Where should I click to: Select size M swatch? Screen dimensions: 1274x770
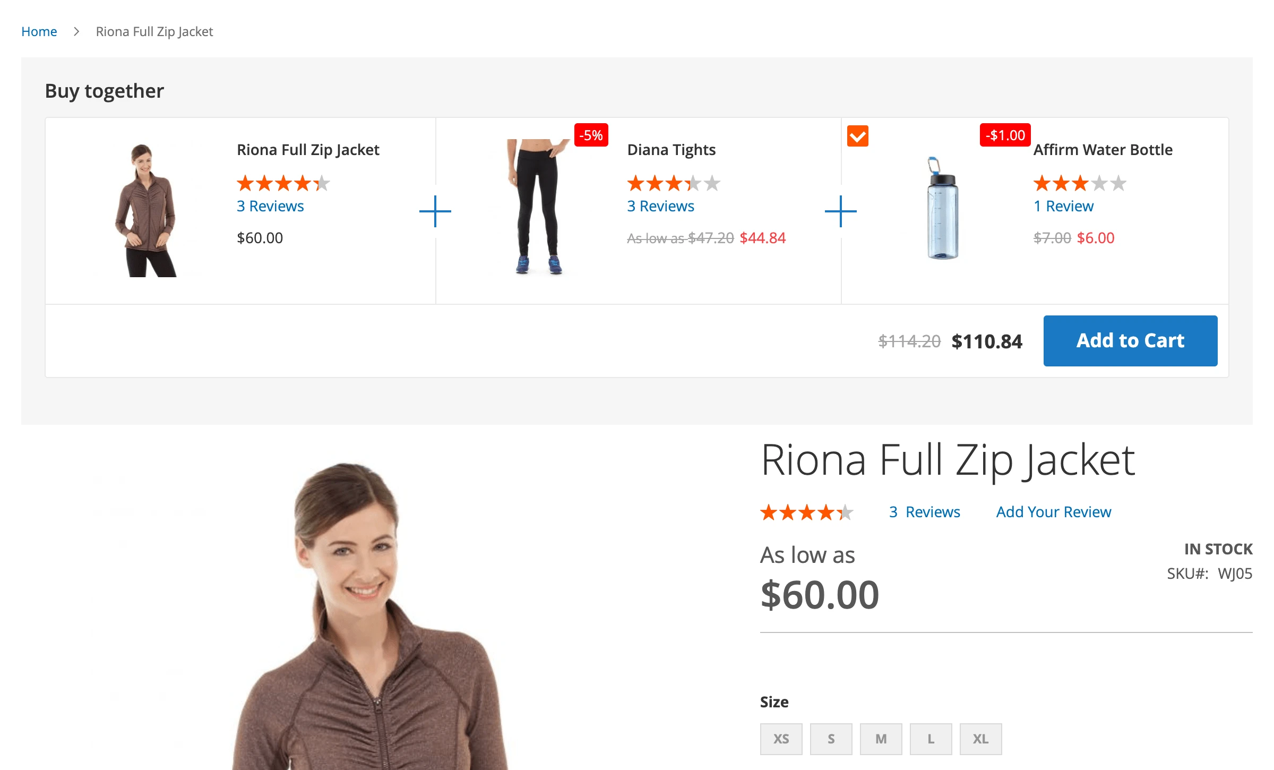881,739
